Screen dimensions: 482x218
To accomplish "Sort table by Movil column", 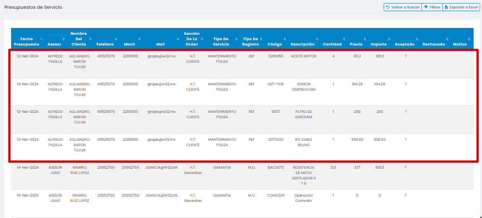I will click(131, 39).
